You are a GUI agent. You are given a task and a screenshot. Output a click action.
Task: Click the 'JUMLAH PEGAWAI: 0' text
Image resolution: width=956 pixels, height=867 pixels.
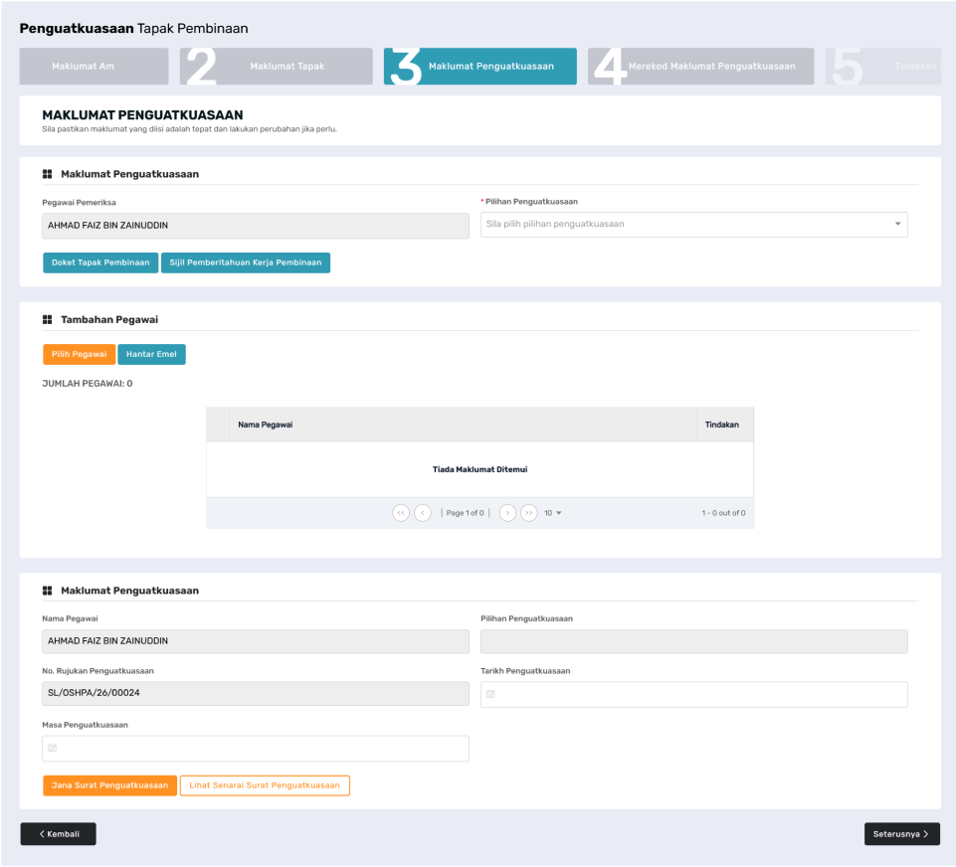point(88,383)
